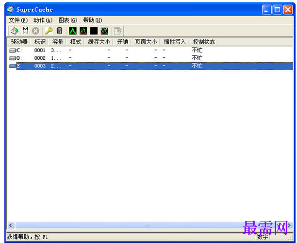Image resolution: width=297 pixels, height=243 pixels.
Task: Open the 帮助(H) menu
Action: (93, 20)
